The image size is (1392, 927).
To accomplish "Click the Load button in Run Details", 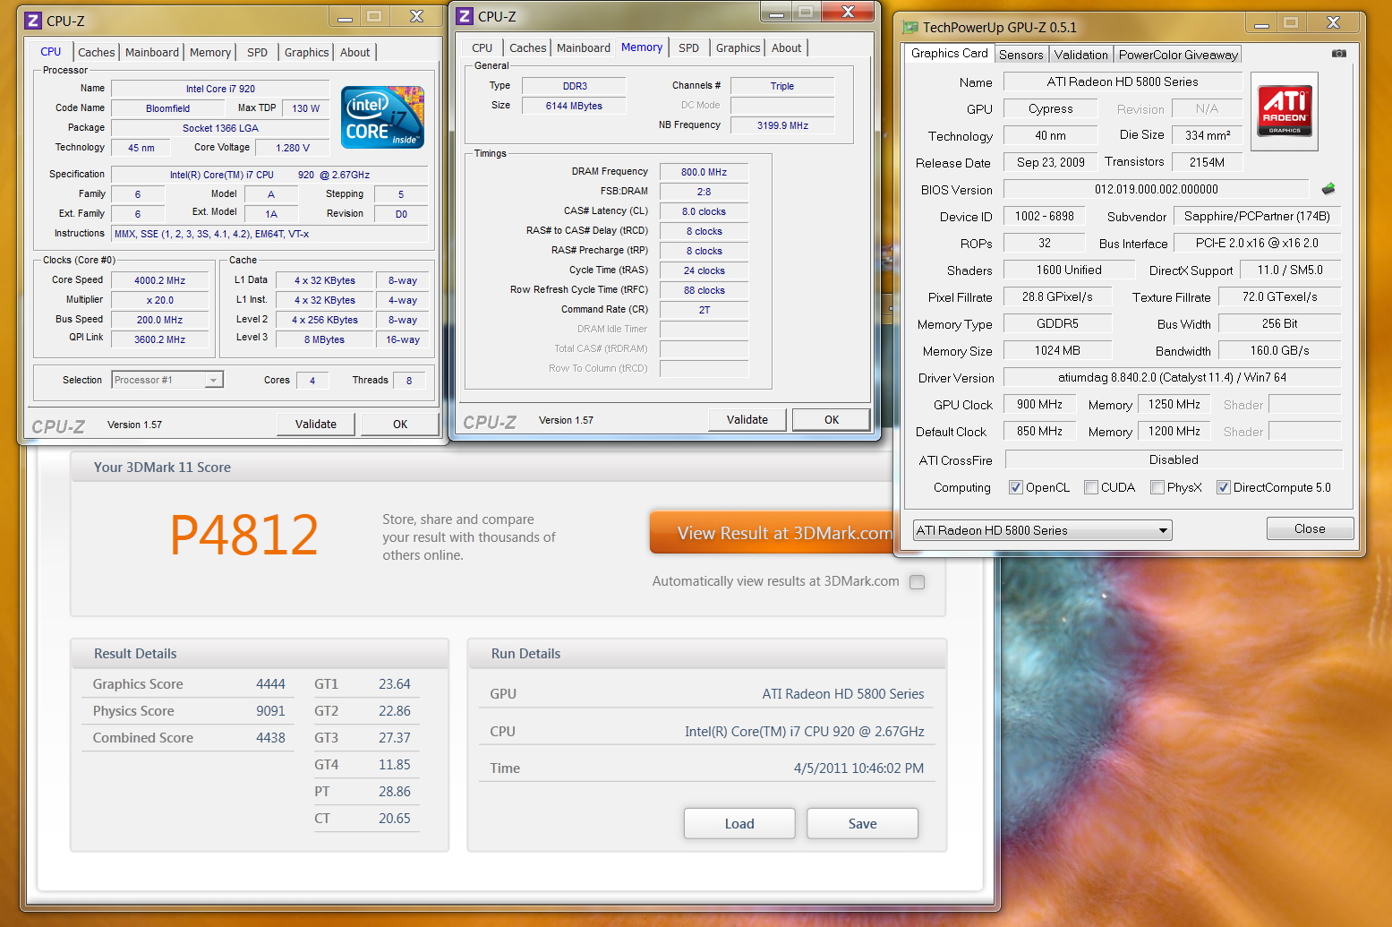I will [x=739, y=824].
